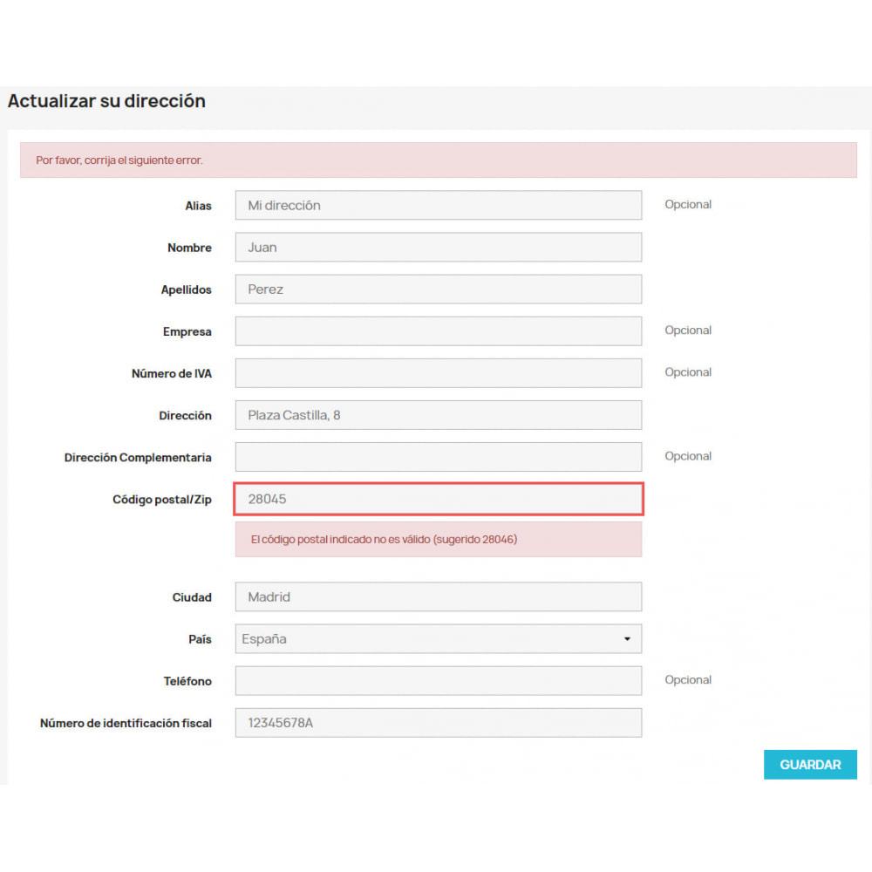Viewport: 872px width, 872px height.
Task: Click the Opcional text beside Empresa
Action: (688, 330)
